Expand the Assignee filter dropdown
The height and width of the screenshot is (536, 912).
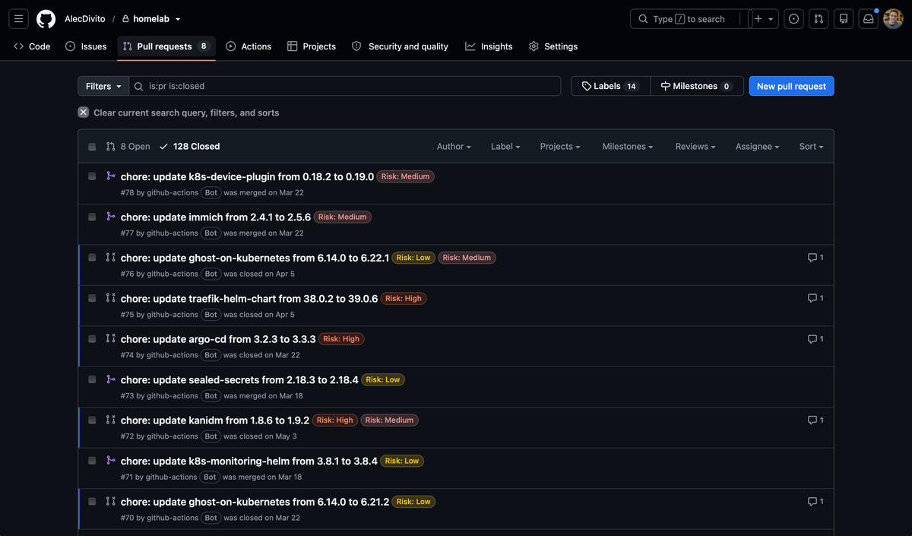758,147
